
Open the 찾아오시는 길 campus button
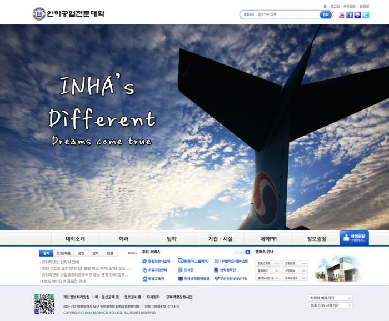pos(268,278)
